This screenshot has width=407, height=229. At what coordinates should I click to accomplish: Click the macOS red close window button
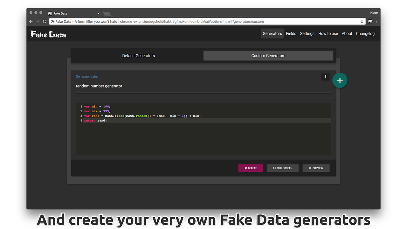click(31, 13)
